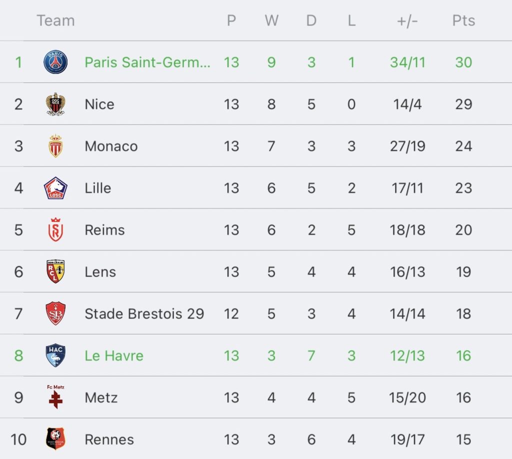Click Nice's 29 points value
This screenshot has width=512, height=459.
coord(463,104)
